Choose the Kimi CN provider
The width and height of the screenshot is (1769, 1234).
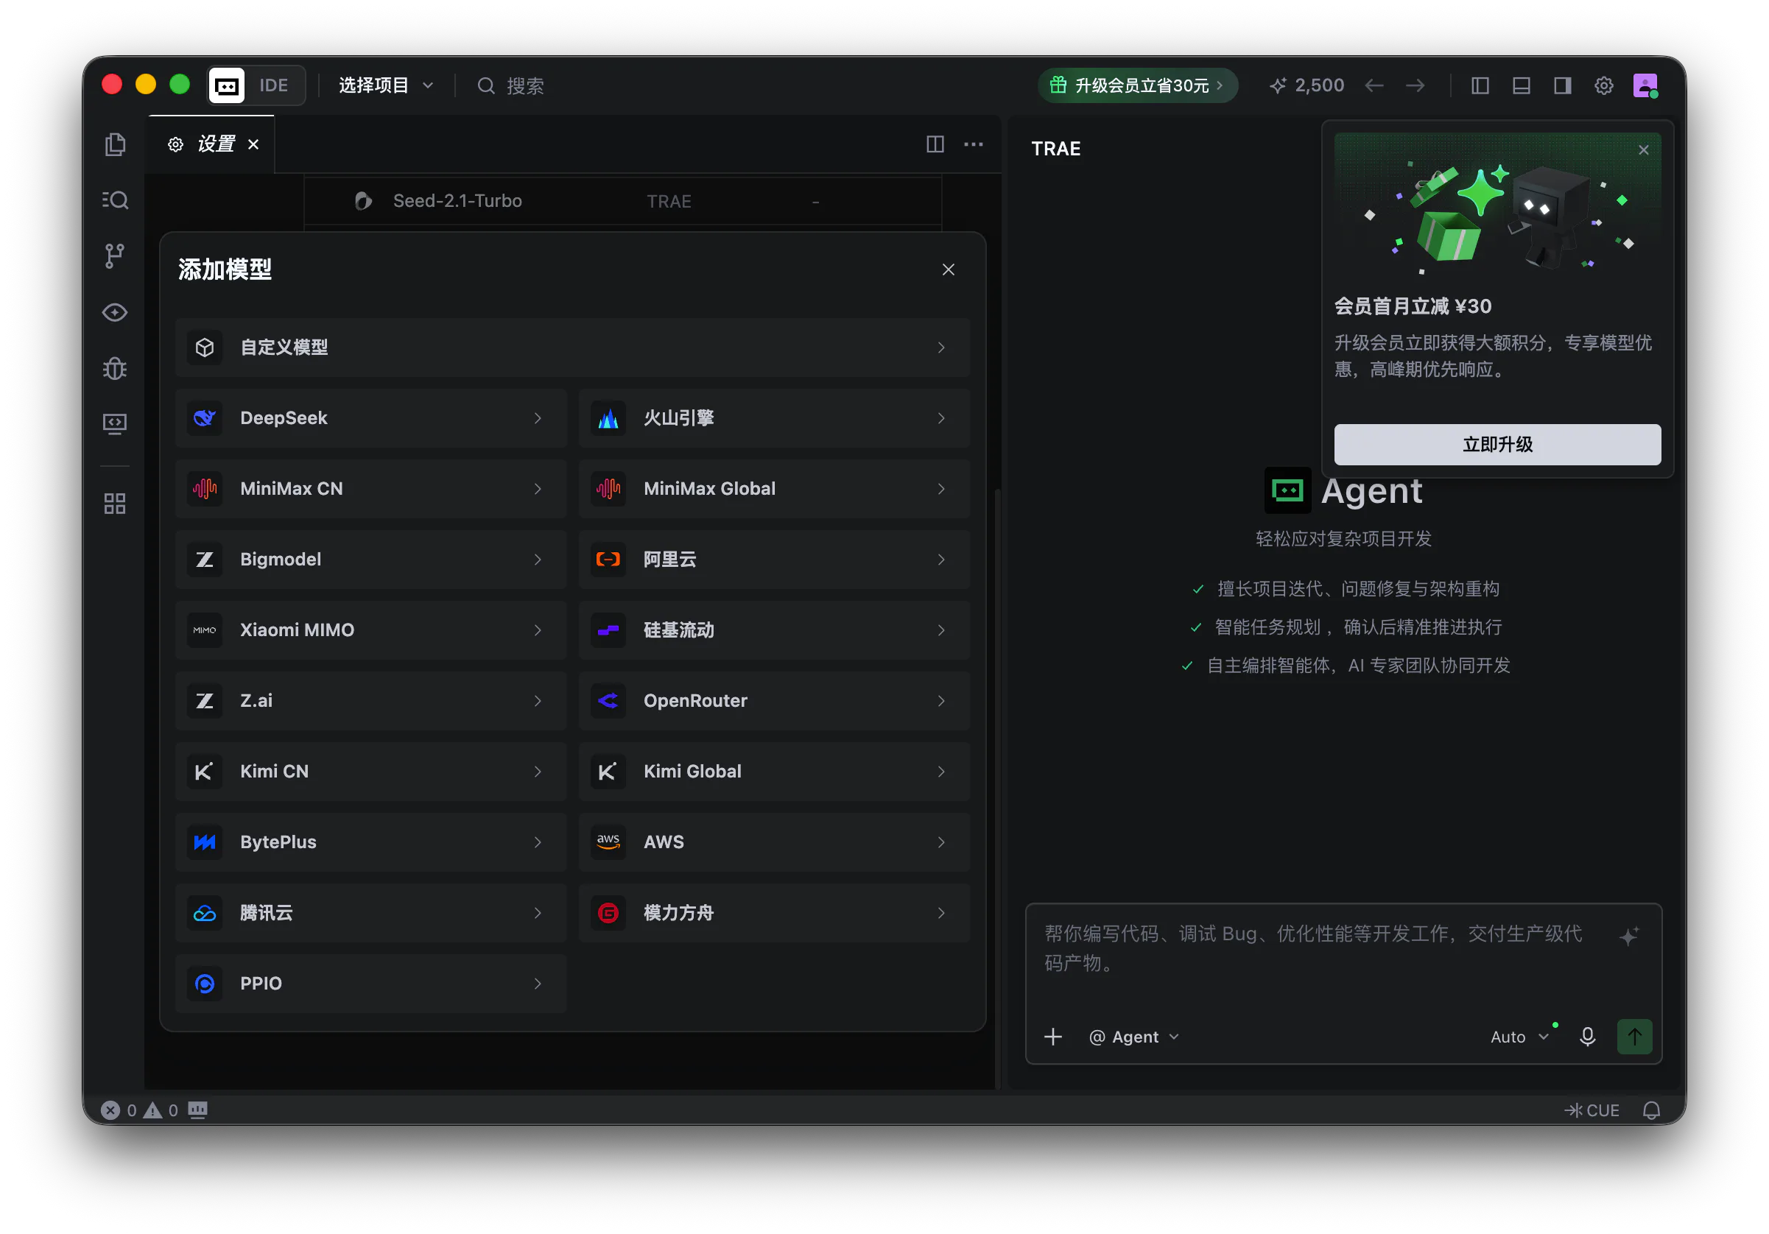[370, 771]
